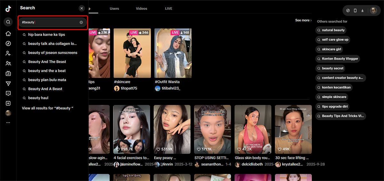Select suggestion 'beauty plan bulu mata'
This screenshot has width=384, height=181.
click(x=47, y=80)
